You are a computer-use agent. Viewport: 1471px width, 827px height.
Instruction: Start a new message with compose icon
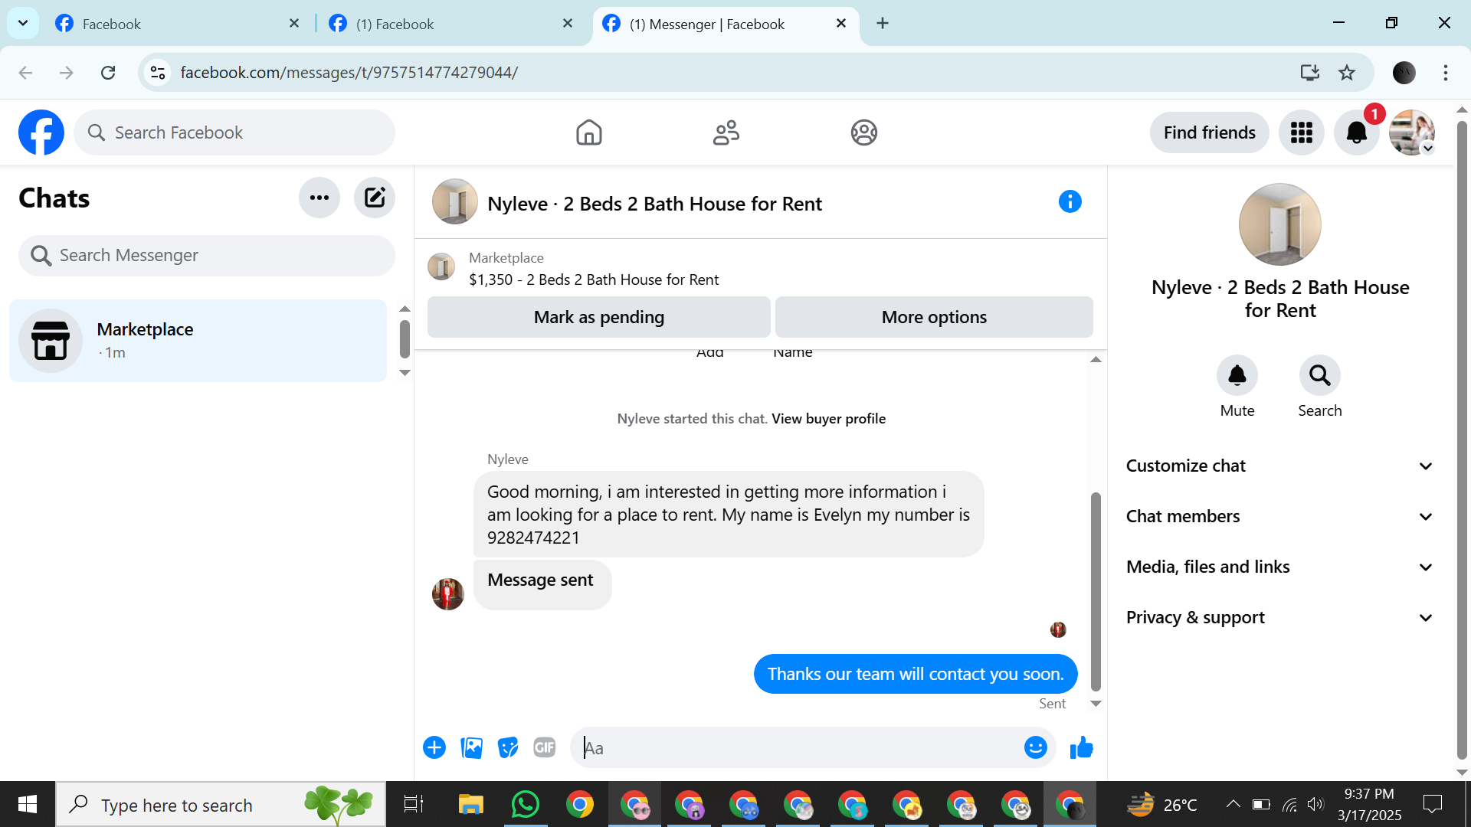375,198
